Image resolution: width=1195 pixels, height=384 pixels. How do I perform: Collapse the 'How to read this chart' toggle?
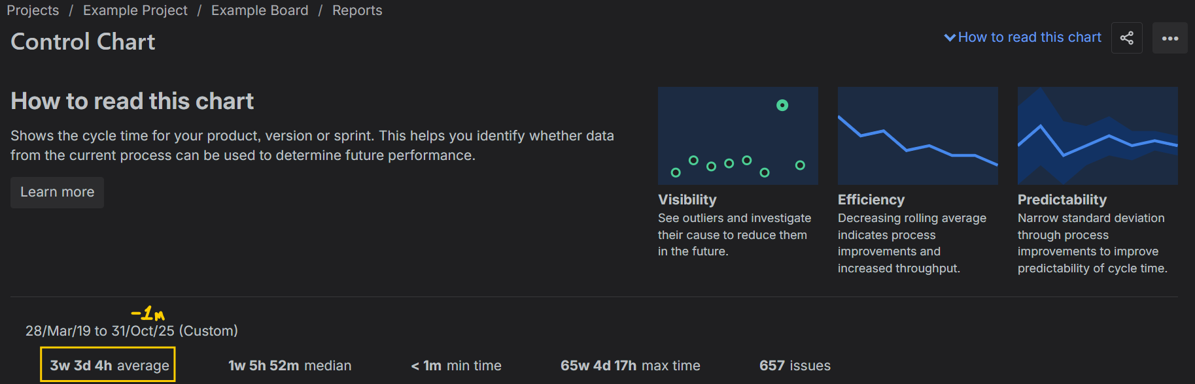click(1022, 37)
